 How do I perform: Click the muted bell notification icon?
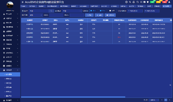pos(134,2)
